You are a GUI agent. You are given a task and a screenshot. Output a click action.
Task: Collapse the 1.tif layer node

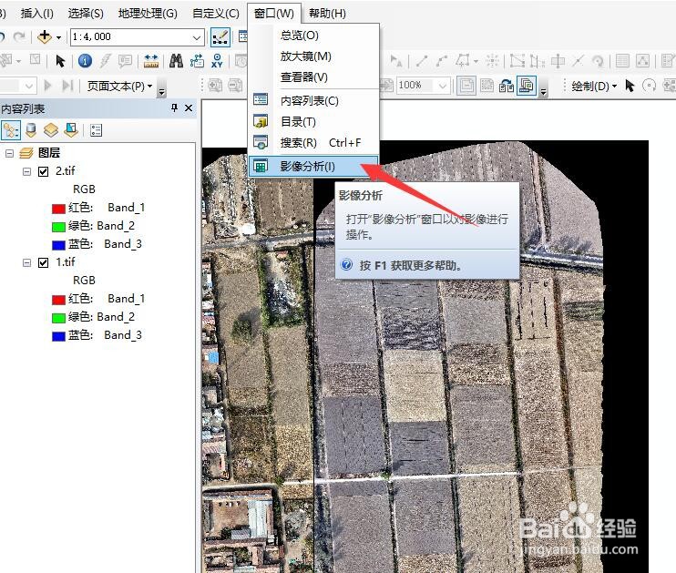coord(26,262)
